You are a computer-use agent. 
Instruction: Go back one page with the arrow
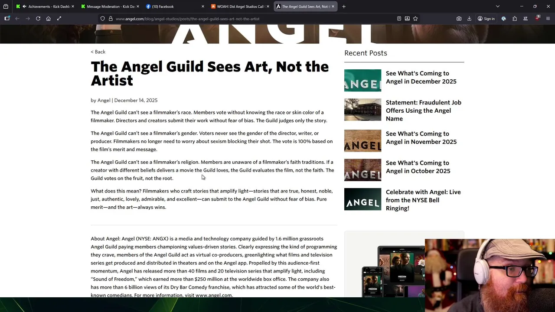point(17,19)
